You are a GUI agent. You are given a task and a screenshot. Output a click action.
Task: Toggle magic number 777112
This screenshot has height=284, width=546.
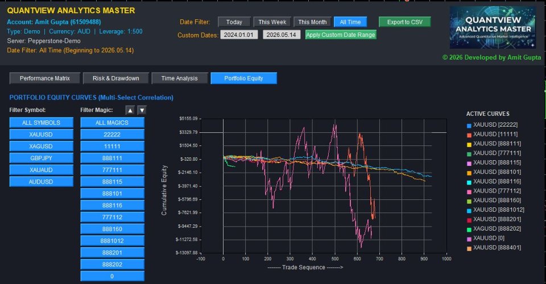[112, 217]
